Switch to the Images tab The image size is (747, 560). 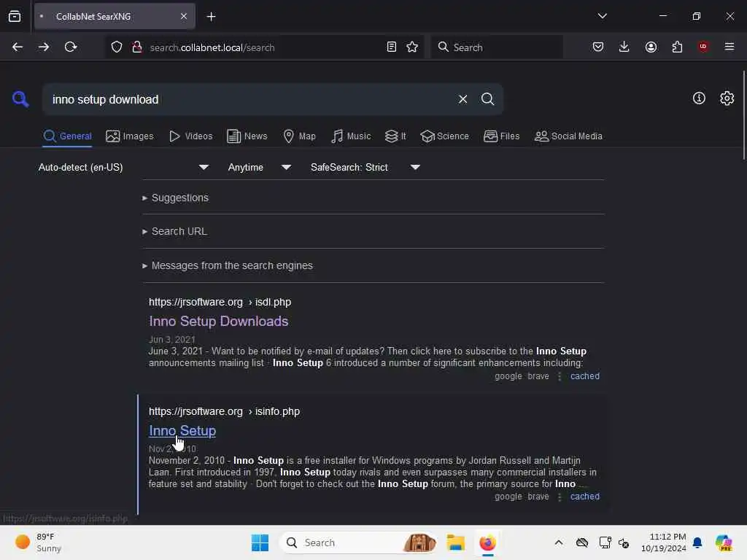click(x=130, y=136)
